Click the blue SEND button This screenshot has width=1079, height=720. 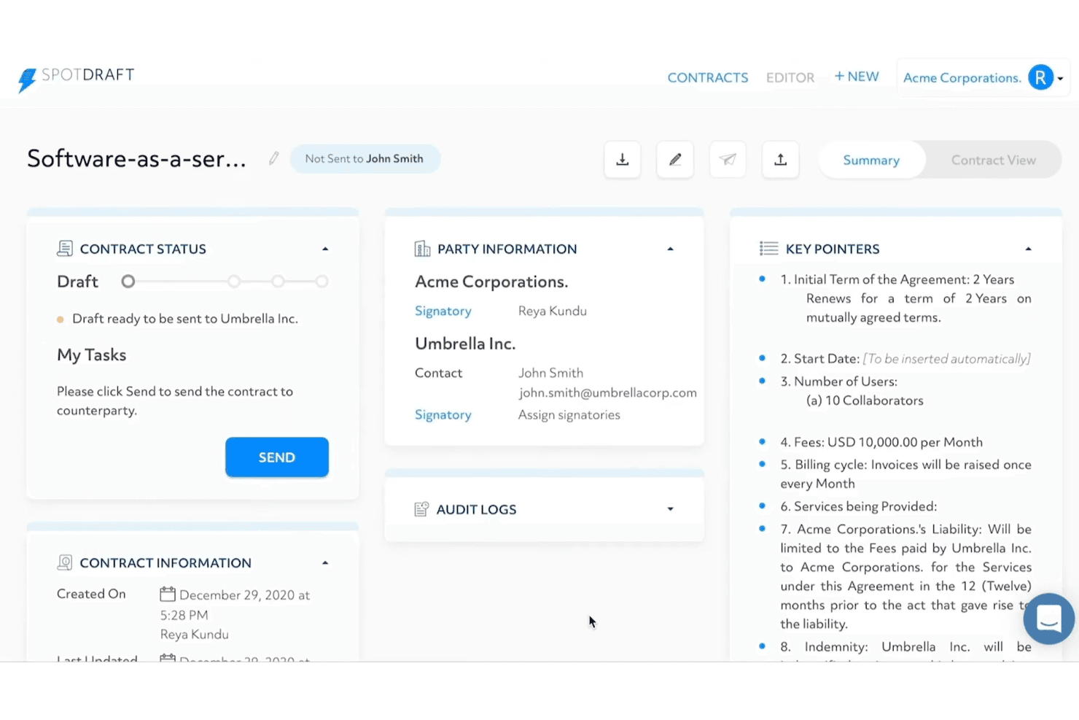[x=277, y=457]
